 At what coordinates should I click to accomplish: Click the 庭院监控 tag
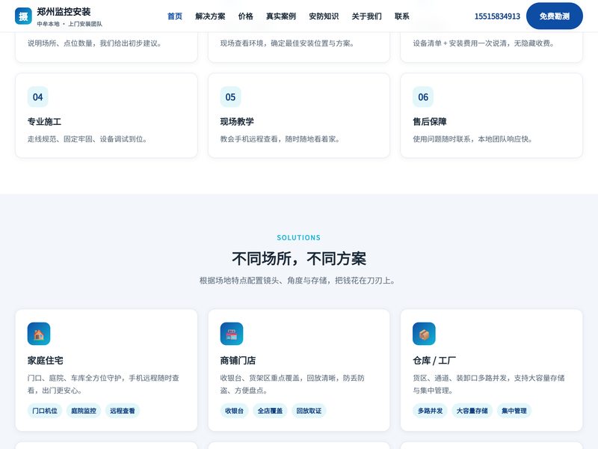tap(84, 411)
